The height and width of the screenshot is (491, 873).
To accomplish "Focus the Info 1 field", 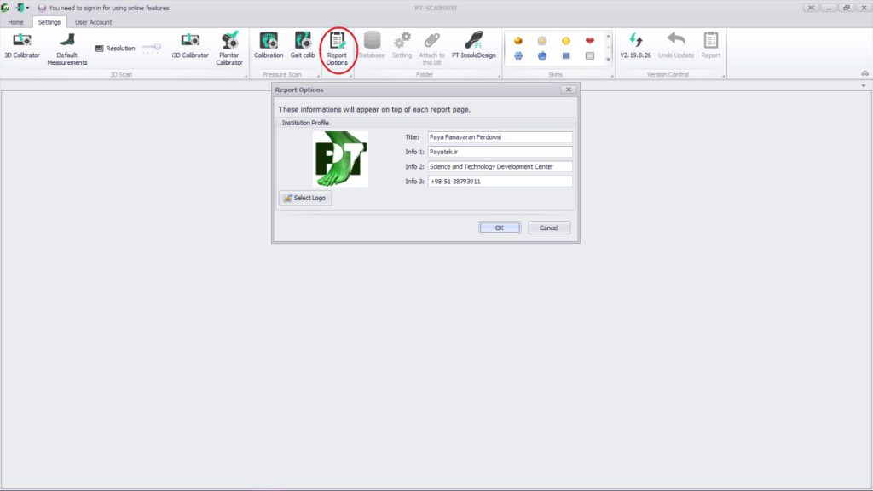I will tap(500, 152).
